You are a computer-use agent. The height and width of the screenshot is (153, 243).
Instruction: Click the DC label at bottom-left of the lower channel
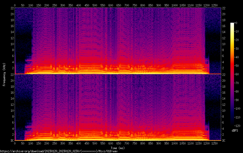tap(12, 141)
